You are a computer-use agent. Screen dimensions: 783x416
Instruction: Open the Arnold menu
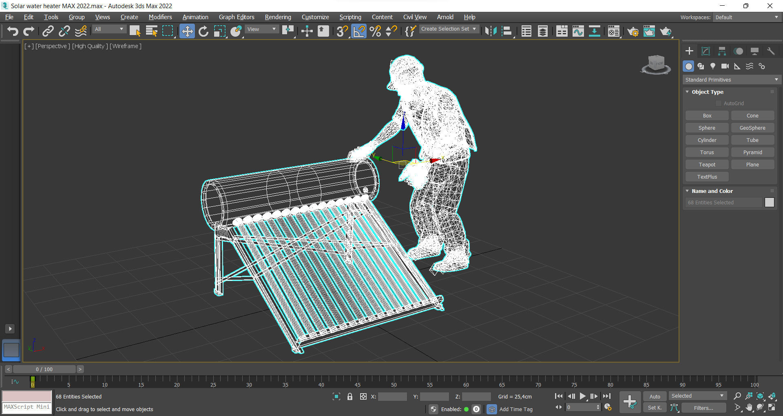pos(445,17)
